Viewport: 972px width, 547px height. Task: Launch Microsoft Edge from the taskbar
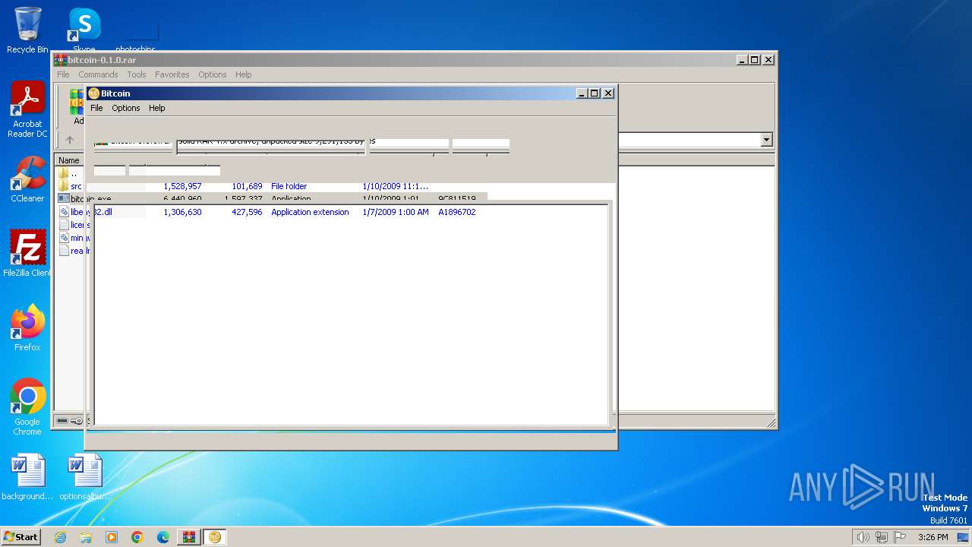click(x=163, y=537)
